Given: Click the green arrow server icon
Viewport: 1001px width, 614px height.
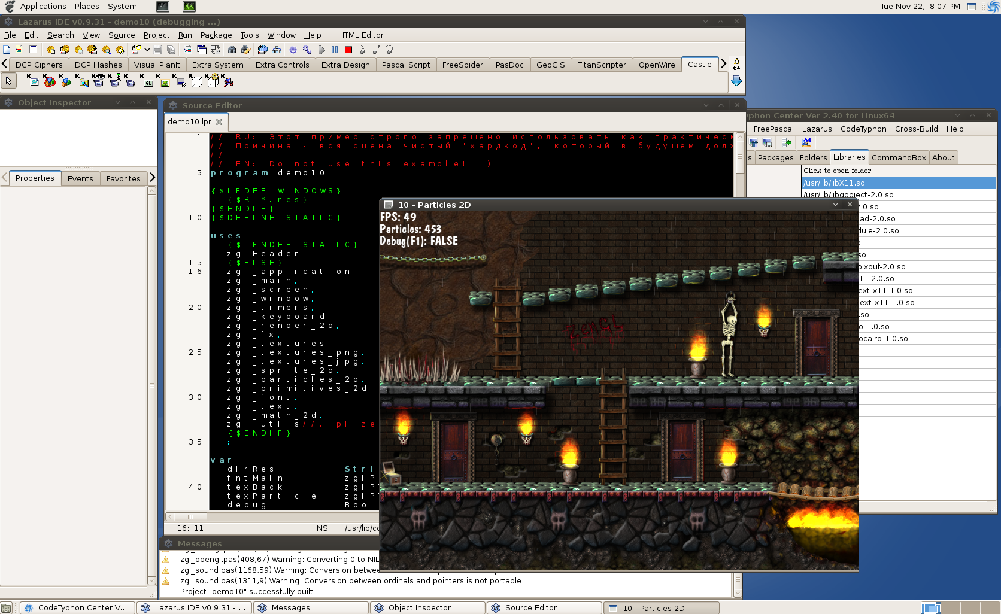Looking at the screenshot, I should (x=787, y=142).
